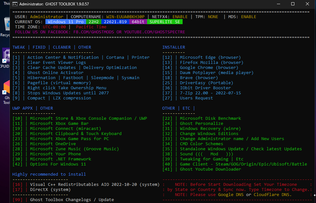The image size is (316, 203).
Task: Click option 24 Ghost Personalize
Action: [x=193, y=123]
